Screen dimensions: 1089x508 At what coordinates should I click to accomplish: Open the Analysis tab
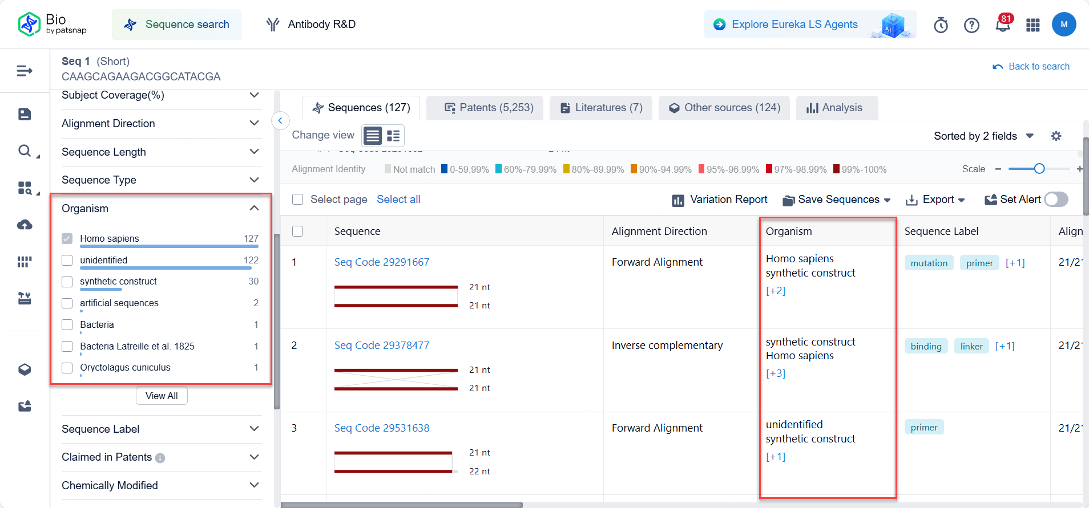[834, 108]
